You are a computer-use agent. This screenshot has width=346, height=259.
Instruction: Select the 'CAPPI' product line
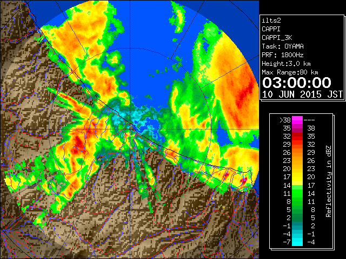click(271, 29)
